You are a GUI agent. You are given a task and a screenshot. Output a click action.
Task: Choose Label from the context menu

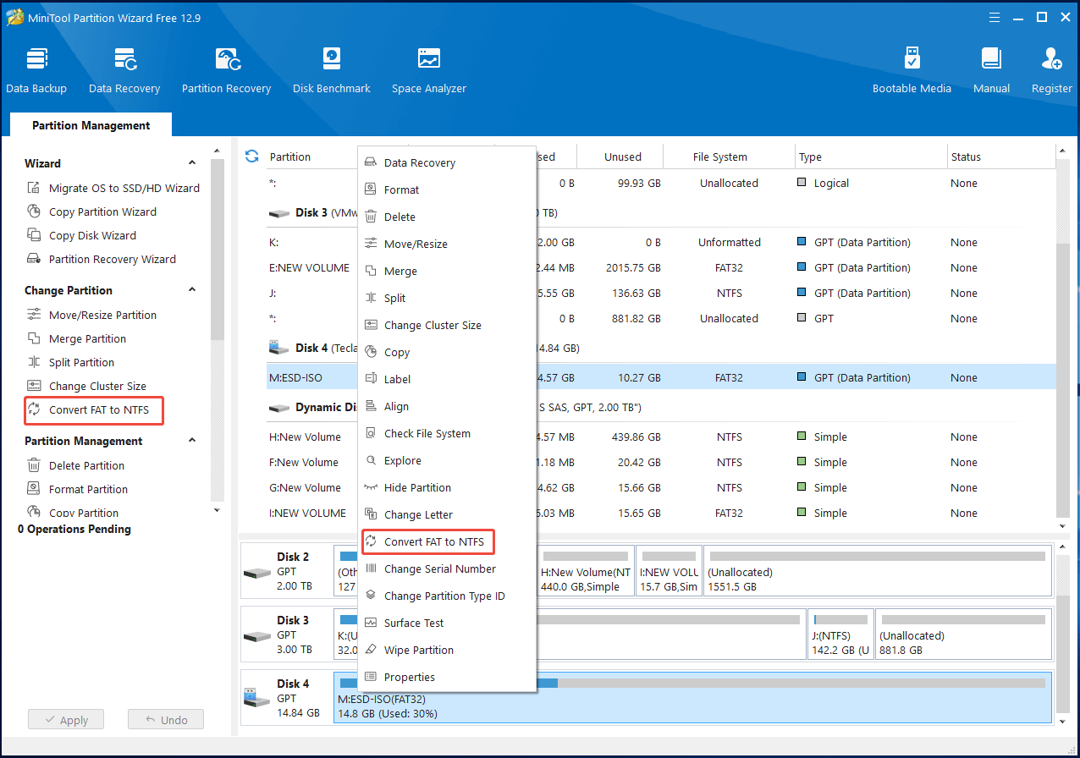(x=447, y=380)
